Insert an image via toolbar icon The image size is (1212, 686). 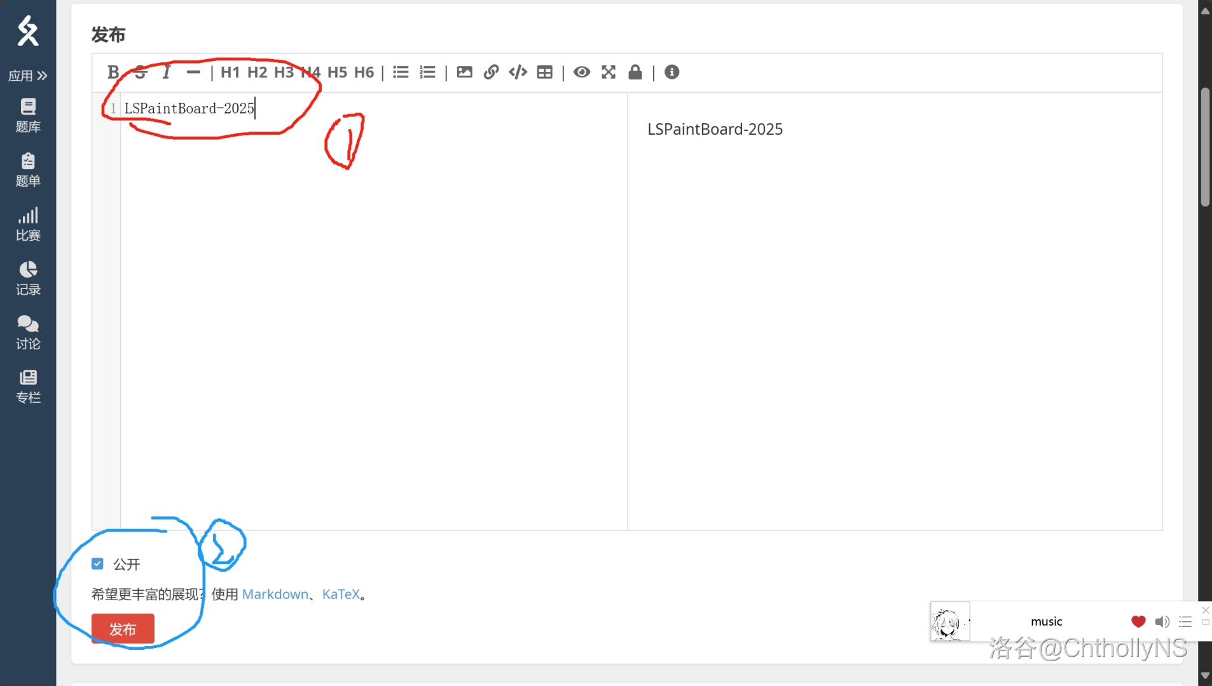click(464, 72)
